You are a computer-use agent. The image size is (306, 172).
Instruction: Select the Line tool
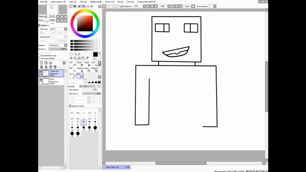click(80, 75)
